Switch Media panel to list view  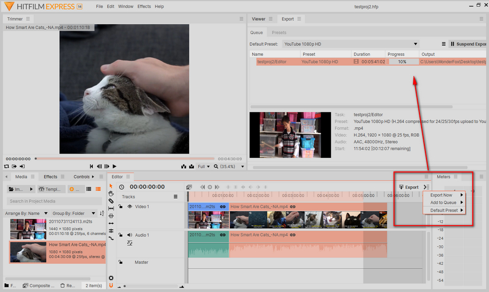tap(89, 189)
